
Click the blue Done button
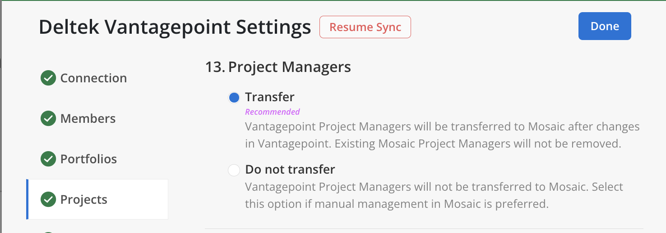(605, 27)
